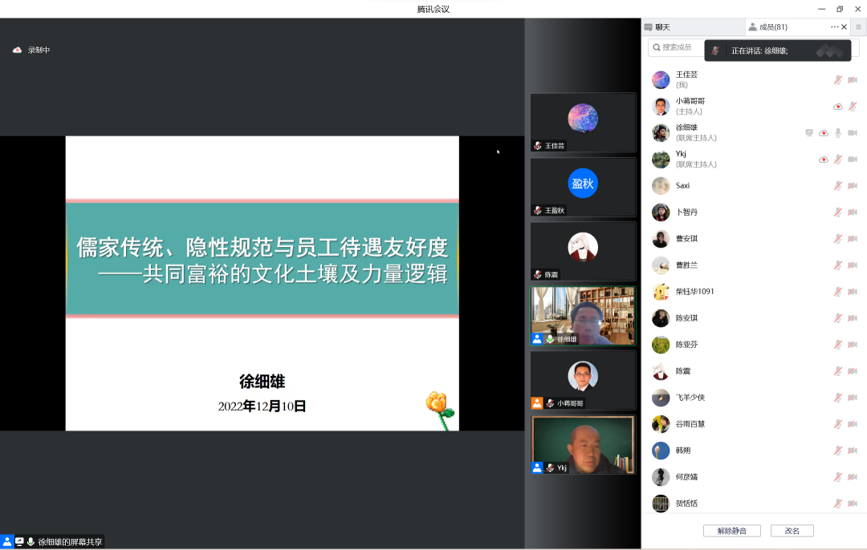Open the panel hamburger menu at top right
The height and width of the screenshot is (550, 867).
coord(857,26)
